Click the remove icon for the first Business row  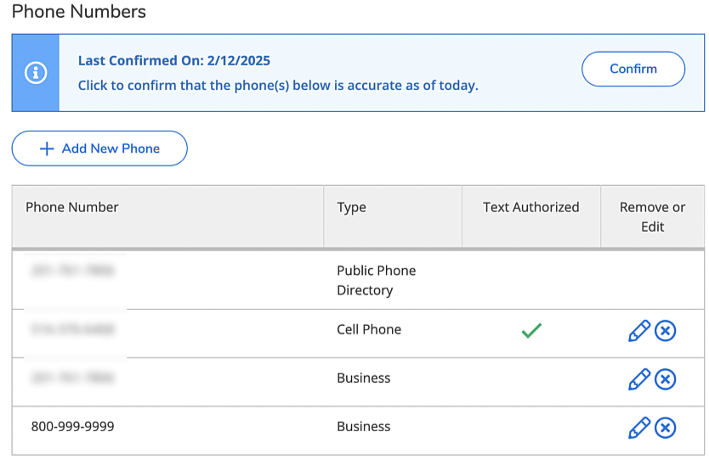point(666,379)
